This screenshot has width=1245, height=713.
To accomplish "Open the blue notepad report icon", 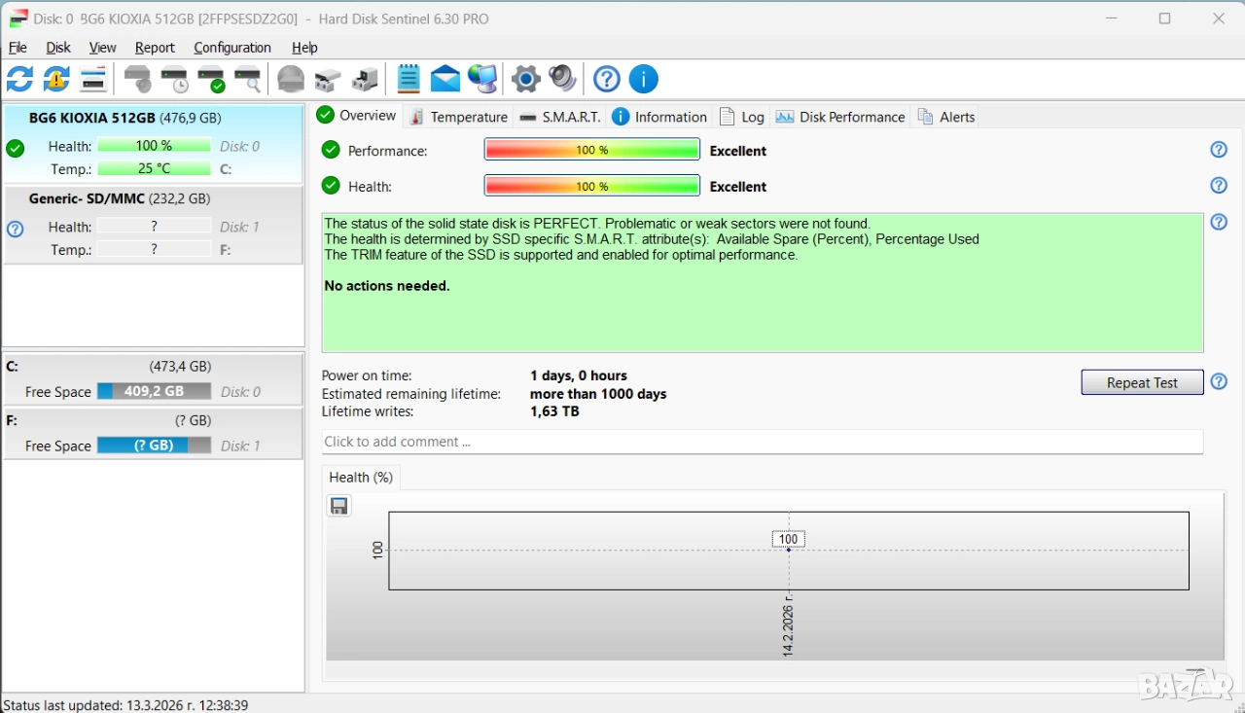I will click(x=409, y=79).
